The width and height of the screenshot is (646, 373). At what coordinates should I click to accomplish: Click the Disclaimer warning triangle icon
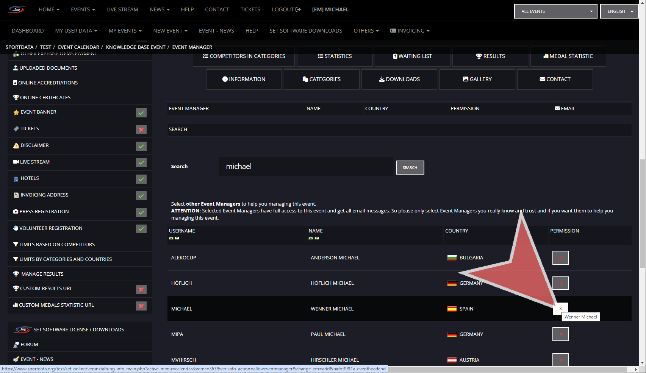tap(16, 145)
